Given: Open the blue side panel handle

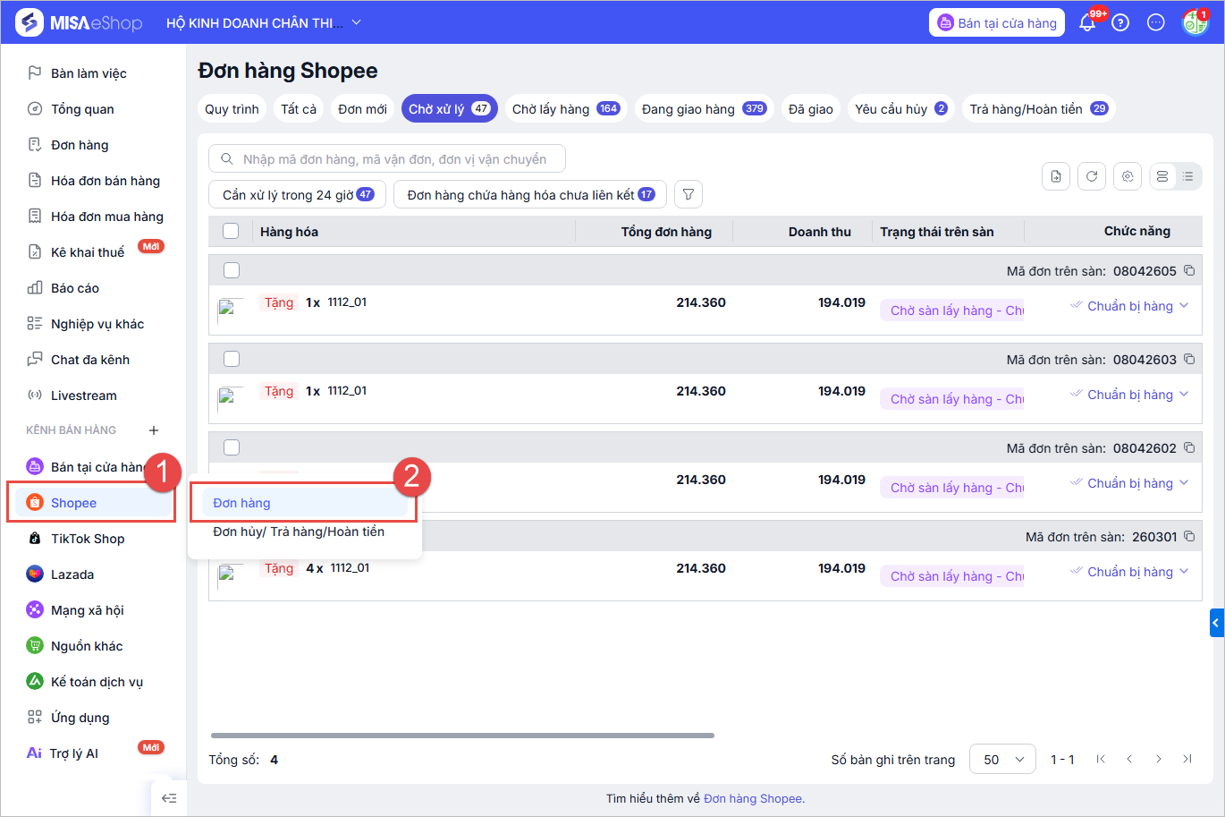Looking at the screenshot, I should click(x=1217, y=623).
